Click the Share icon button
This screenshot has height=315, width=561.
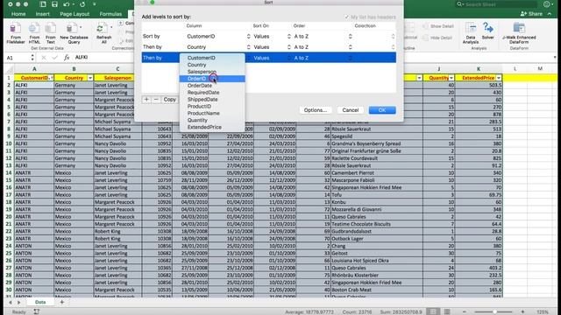click(x=532, y=14)
